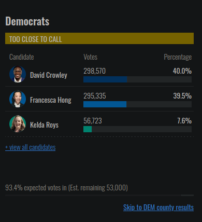Screen dimensions: 202x222
Task: Click David Crowley's candidate photo
Action: pos(18,74)
